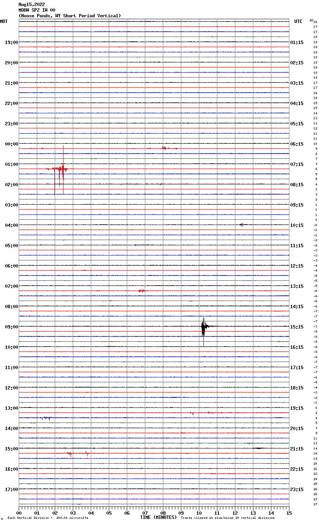The height and width of the screenshot is (523, 319).
Task: Click the red wiggle below the 15:00 trace
Action: coord(70,454)
